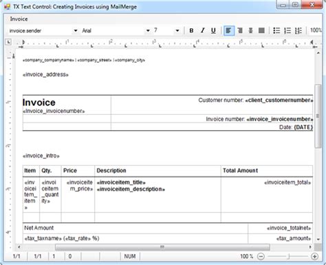Open the font size dropdown
The image size is (326, 265).
pos(177,30)
